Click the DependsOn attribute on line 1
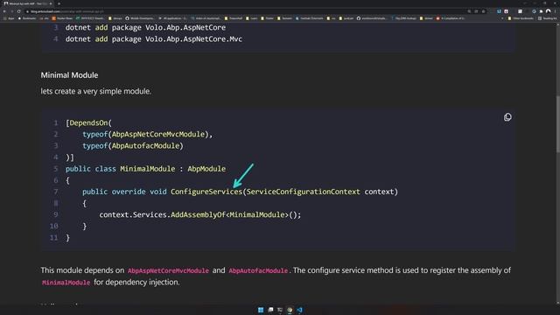 click(x=88, y=122)
